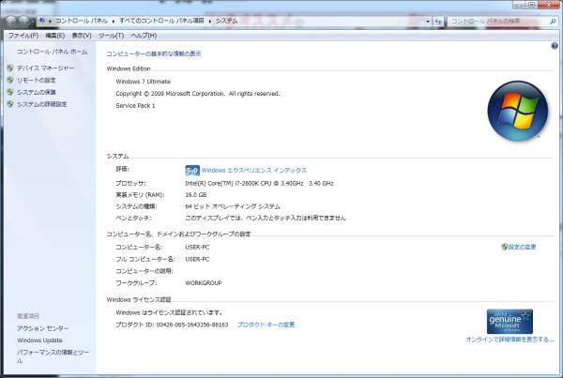563x378 pixels.
Task: Expand arrow after コントロール パネル breadcrumb
Action: [x=114, y=22]
